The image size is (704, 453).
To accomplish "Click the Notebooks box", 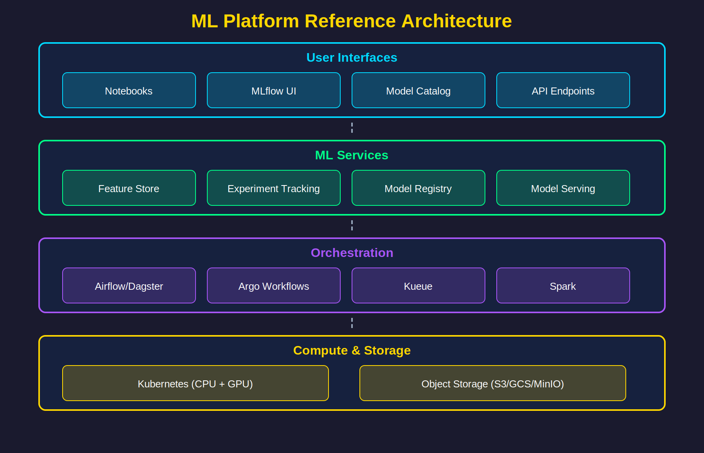I will [129, 90].
